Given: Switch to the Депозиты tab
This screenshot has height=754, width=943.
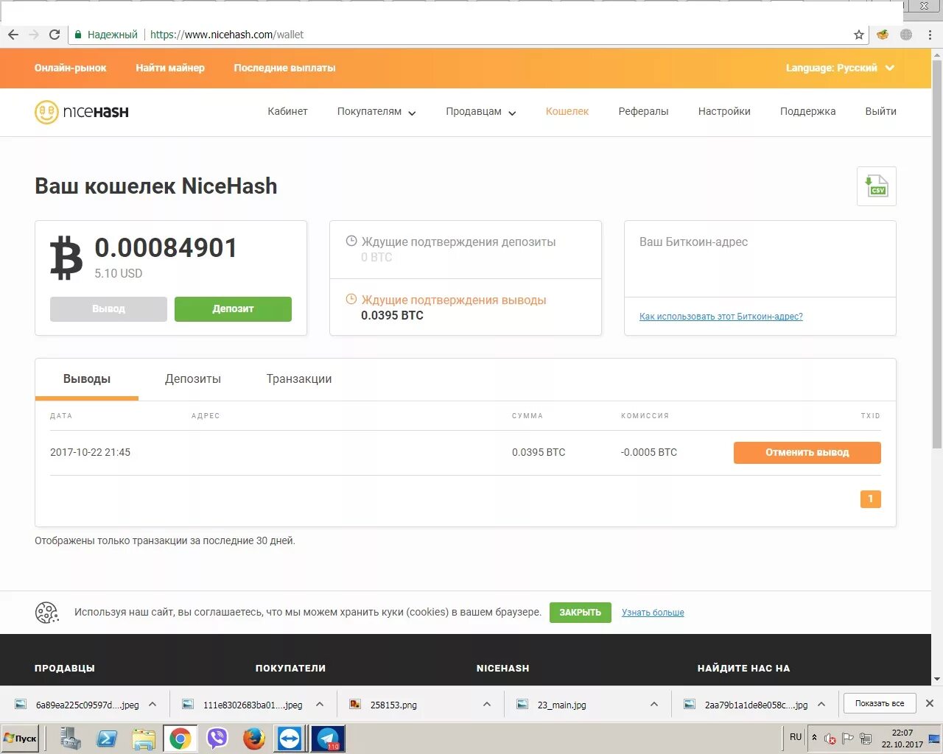Looking at the screenshot, I should (193, 379).
